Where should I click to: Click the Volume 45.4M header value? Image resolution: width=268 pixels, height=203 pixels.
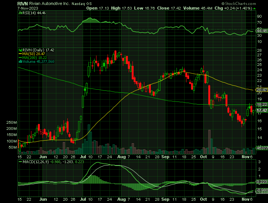(198, 8)
